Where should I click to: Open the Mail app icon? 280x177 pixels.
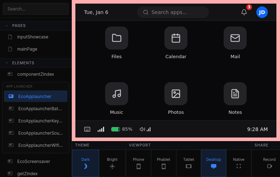[x=235, y=38]
